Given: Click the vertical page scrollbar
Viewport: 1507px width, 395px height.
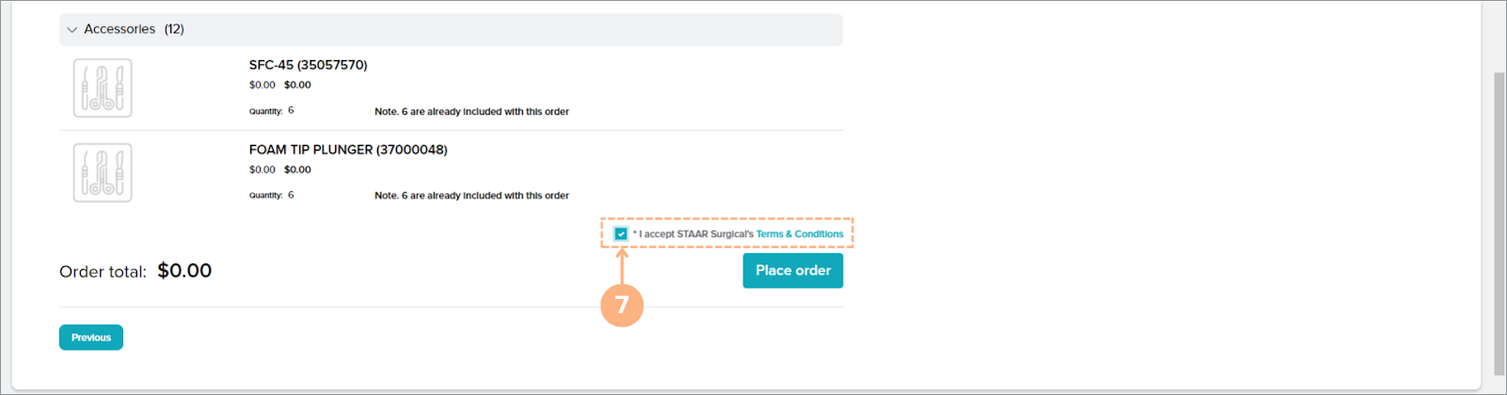Looking at the screenshot, I should [1499, 226].
